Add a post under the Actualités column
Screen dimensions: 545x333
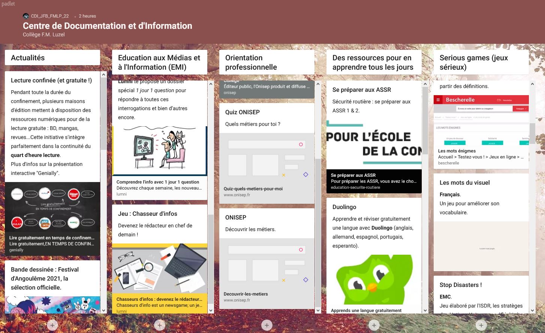(x=52, y=325)
